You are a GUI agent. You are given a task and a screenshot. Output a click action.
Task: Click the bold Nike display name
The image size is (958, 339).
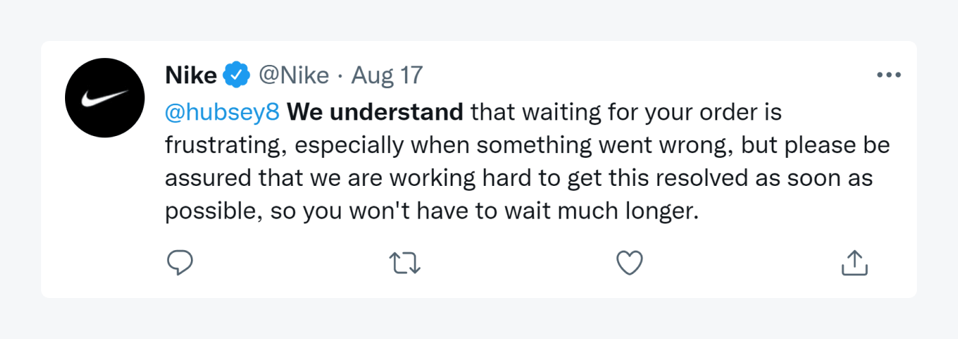click(191, 75)
